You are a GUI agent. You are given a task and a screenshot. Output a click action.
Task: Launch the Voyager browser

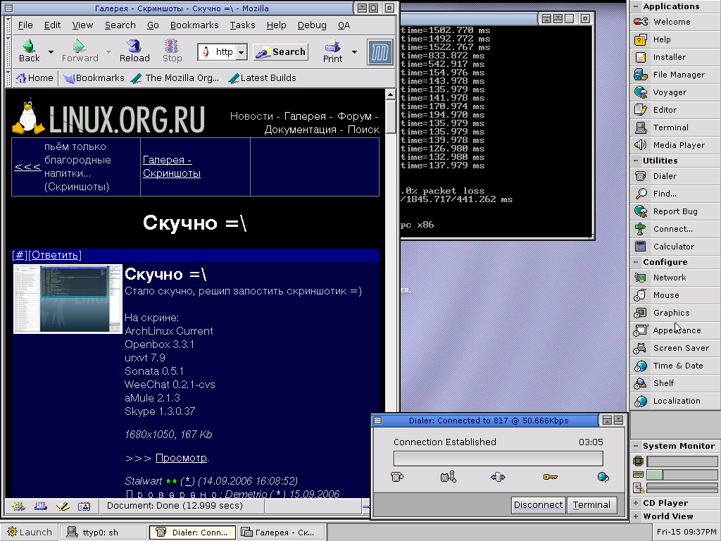pos(675,92)
